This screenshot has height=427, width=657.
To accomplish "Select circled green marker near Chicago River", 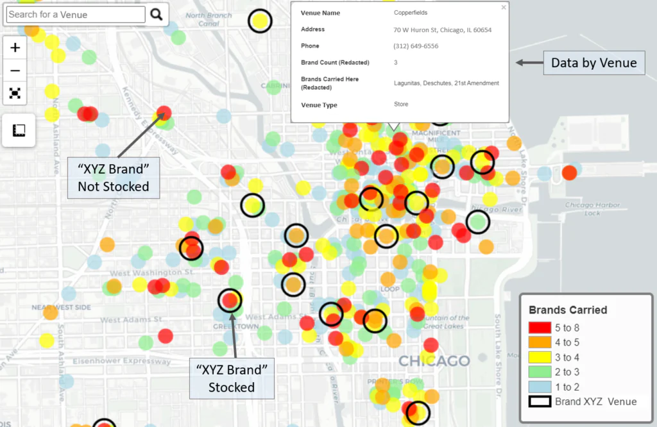I will [x=477, y=222].
